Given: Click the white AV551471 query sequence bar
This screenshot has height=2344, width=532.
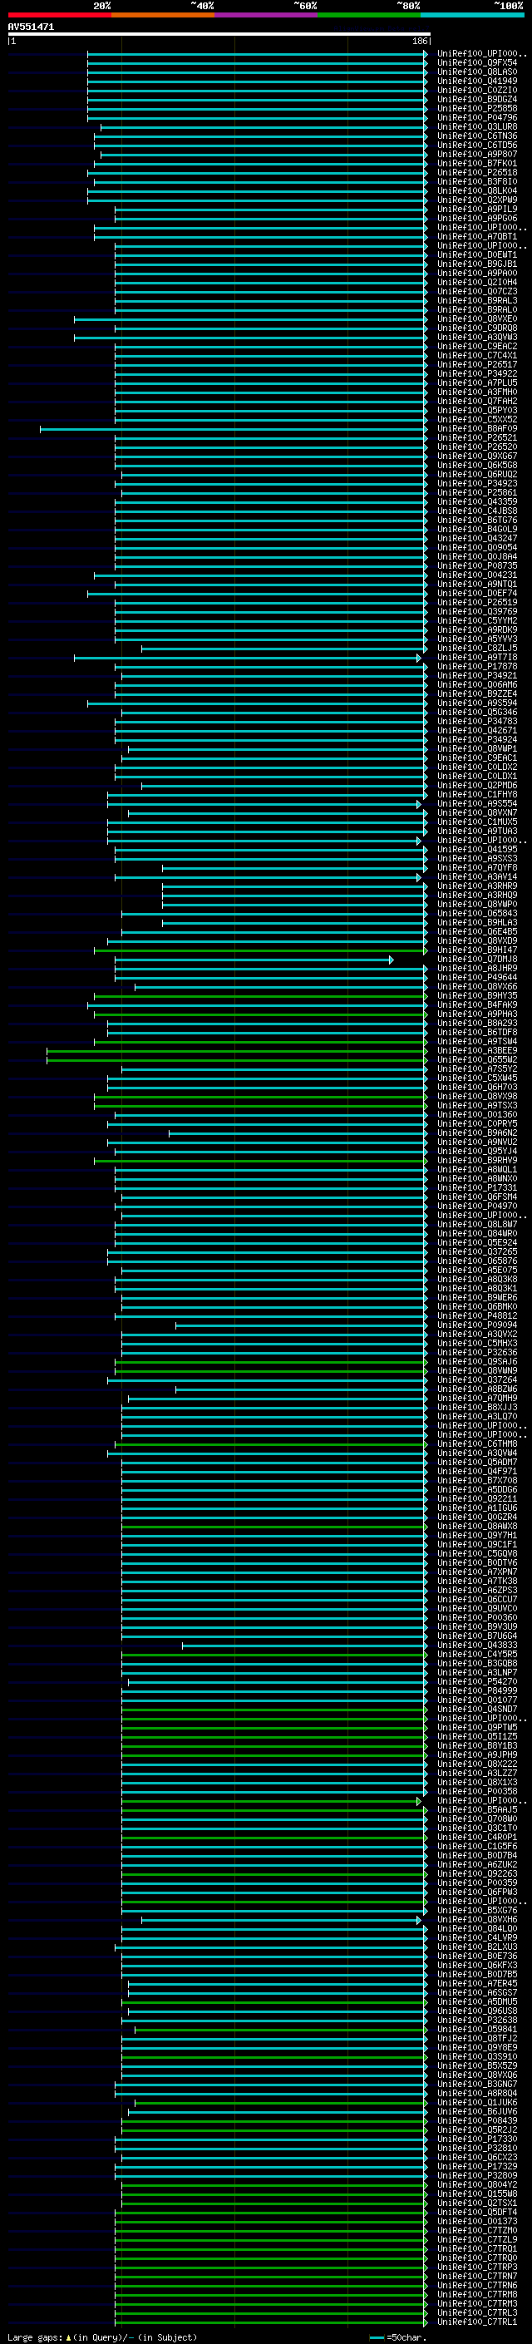Looking at the screenshot, I should (219, 35).
